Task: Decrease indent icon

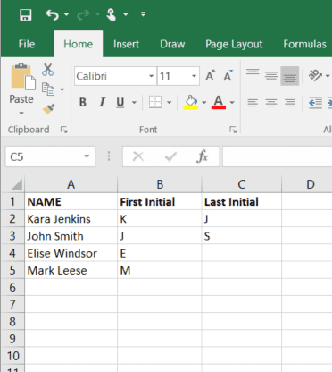Action: [315, 103]
